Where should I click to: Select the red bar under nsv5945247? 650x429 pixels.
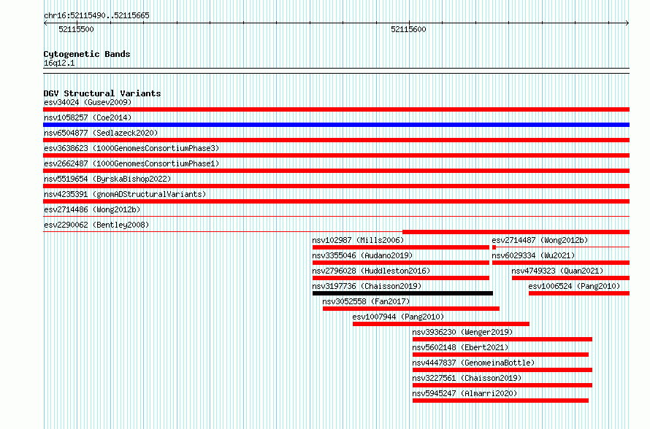coord(501,401)
